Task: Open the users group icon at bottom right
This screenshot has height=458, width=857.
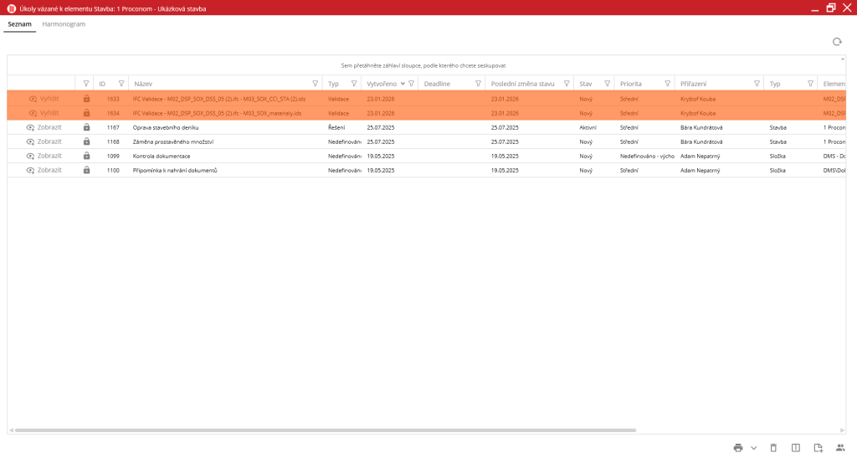Action: coord(840,448)
